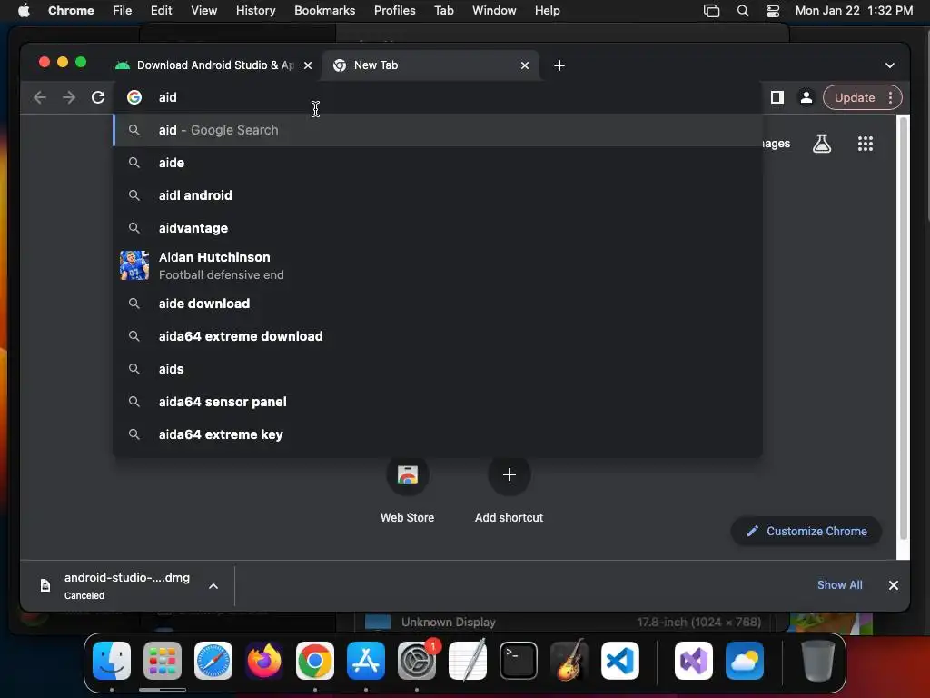Screen dimensions: 930x698
Task: Open the side panel icon in toolbar
Action: pos(777,97)
